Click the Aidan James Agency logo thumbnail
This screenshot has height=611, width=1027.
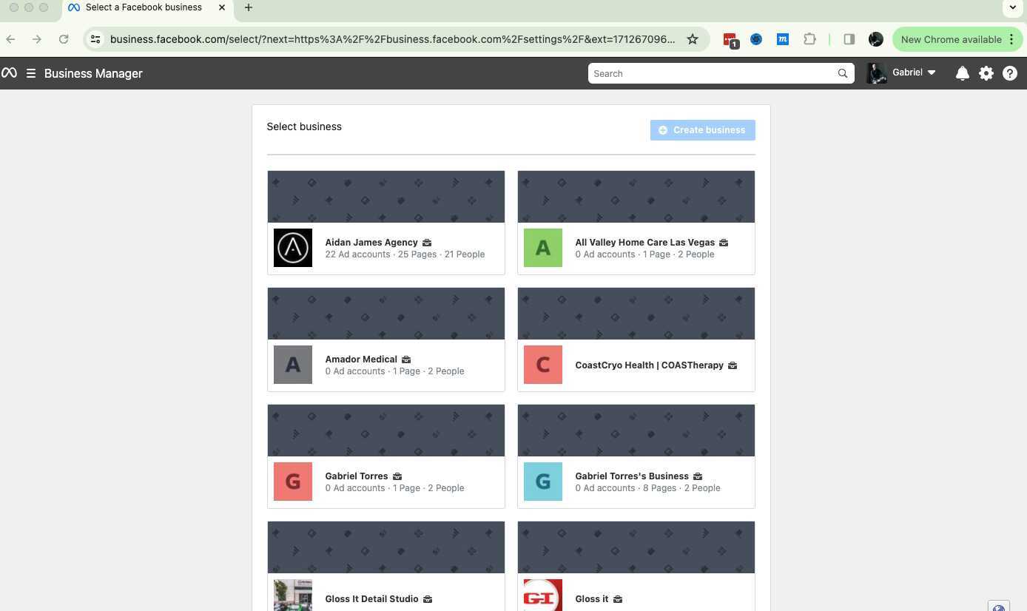click(x=293, y=248)
